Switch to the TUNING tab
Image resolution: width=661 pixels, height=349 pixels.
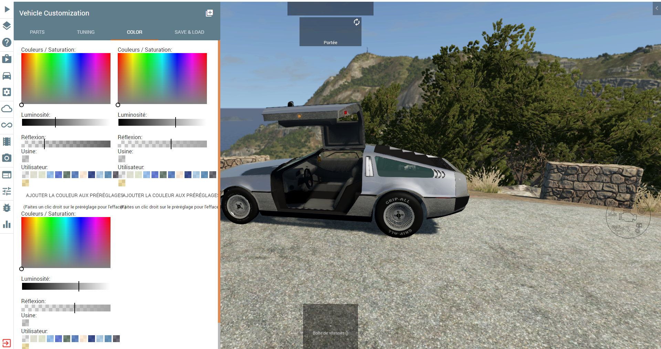point(86,32)
